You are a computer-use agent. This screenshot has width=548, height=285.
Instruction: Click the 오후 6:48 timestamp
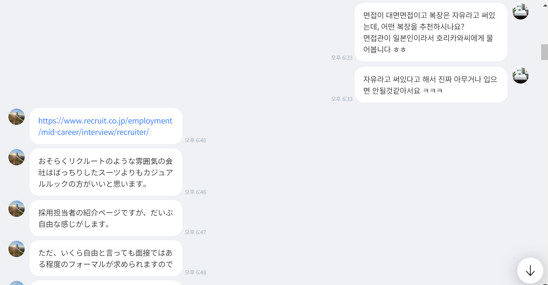pos(195,273)
